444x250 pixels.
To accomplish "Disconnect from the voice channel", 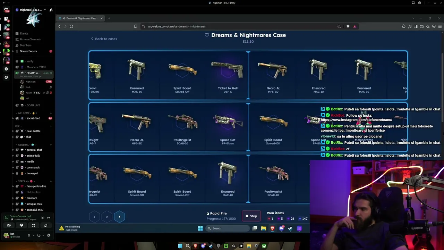I will click(49, 218).
